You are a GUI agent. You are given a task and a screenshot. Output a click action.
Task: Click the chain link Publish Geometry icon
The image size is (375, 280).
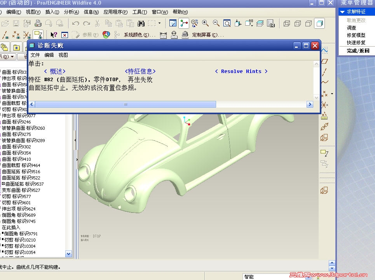(x=324, y=127)
